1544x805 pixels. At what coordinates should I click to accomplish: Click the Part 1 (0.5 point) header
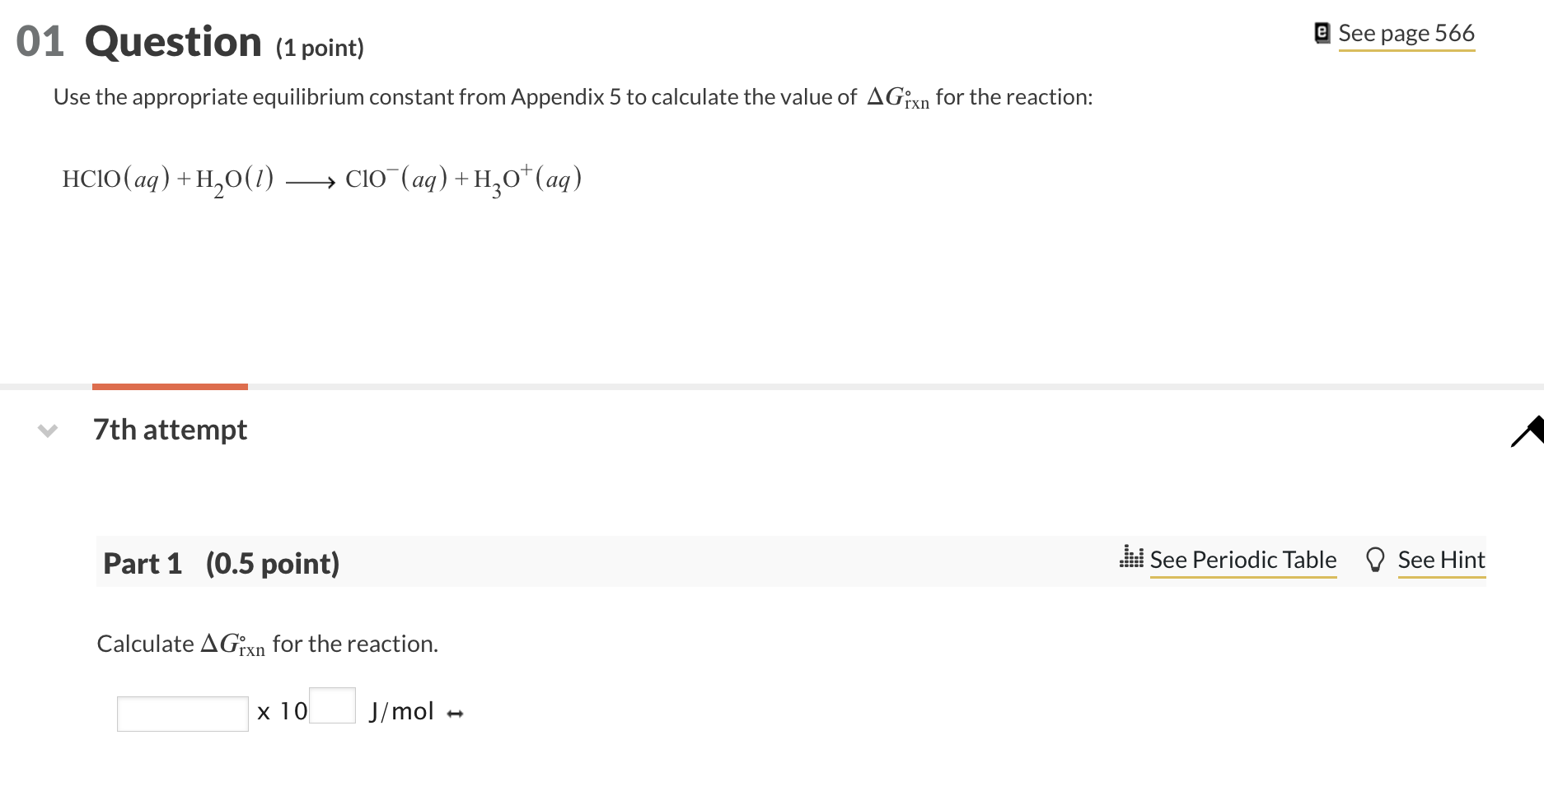click(222, 564)
